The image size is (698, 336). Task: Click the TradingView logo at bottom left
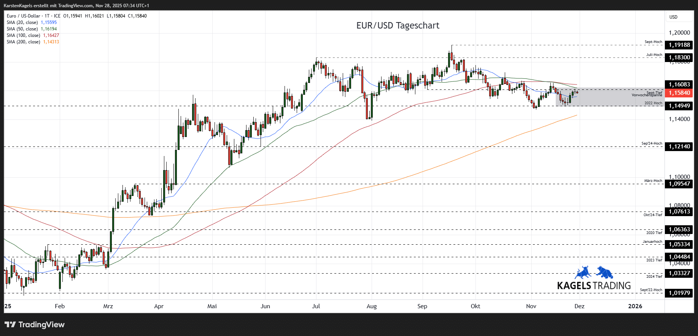click(35, 325)
